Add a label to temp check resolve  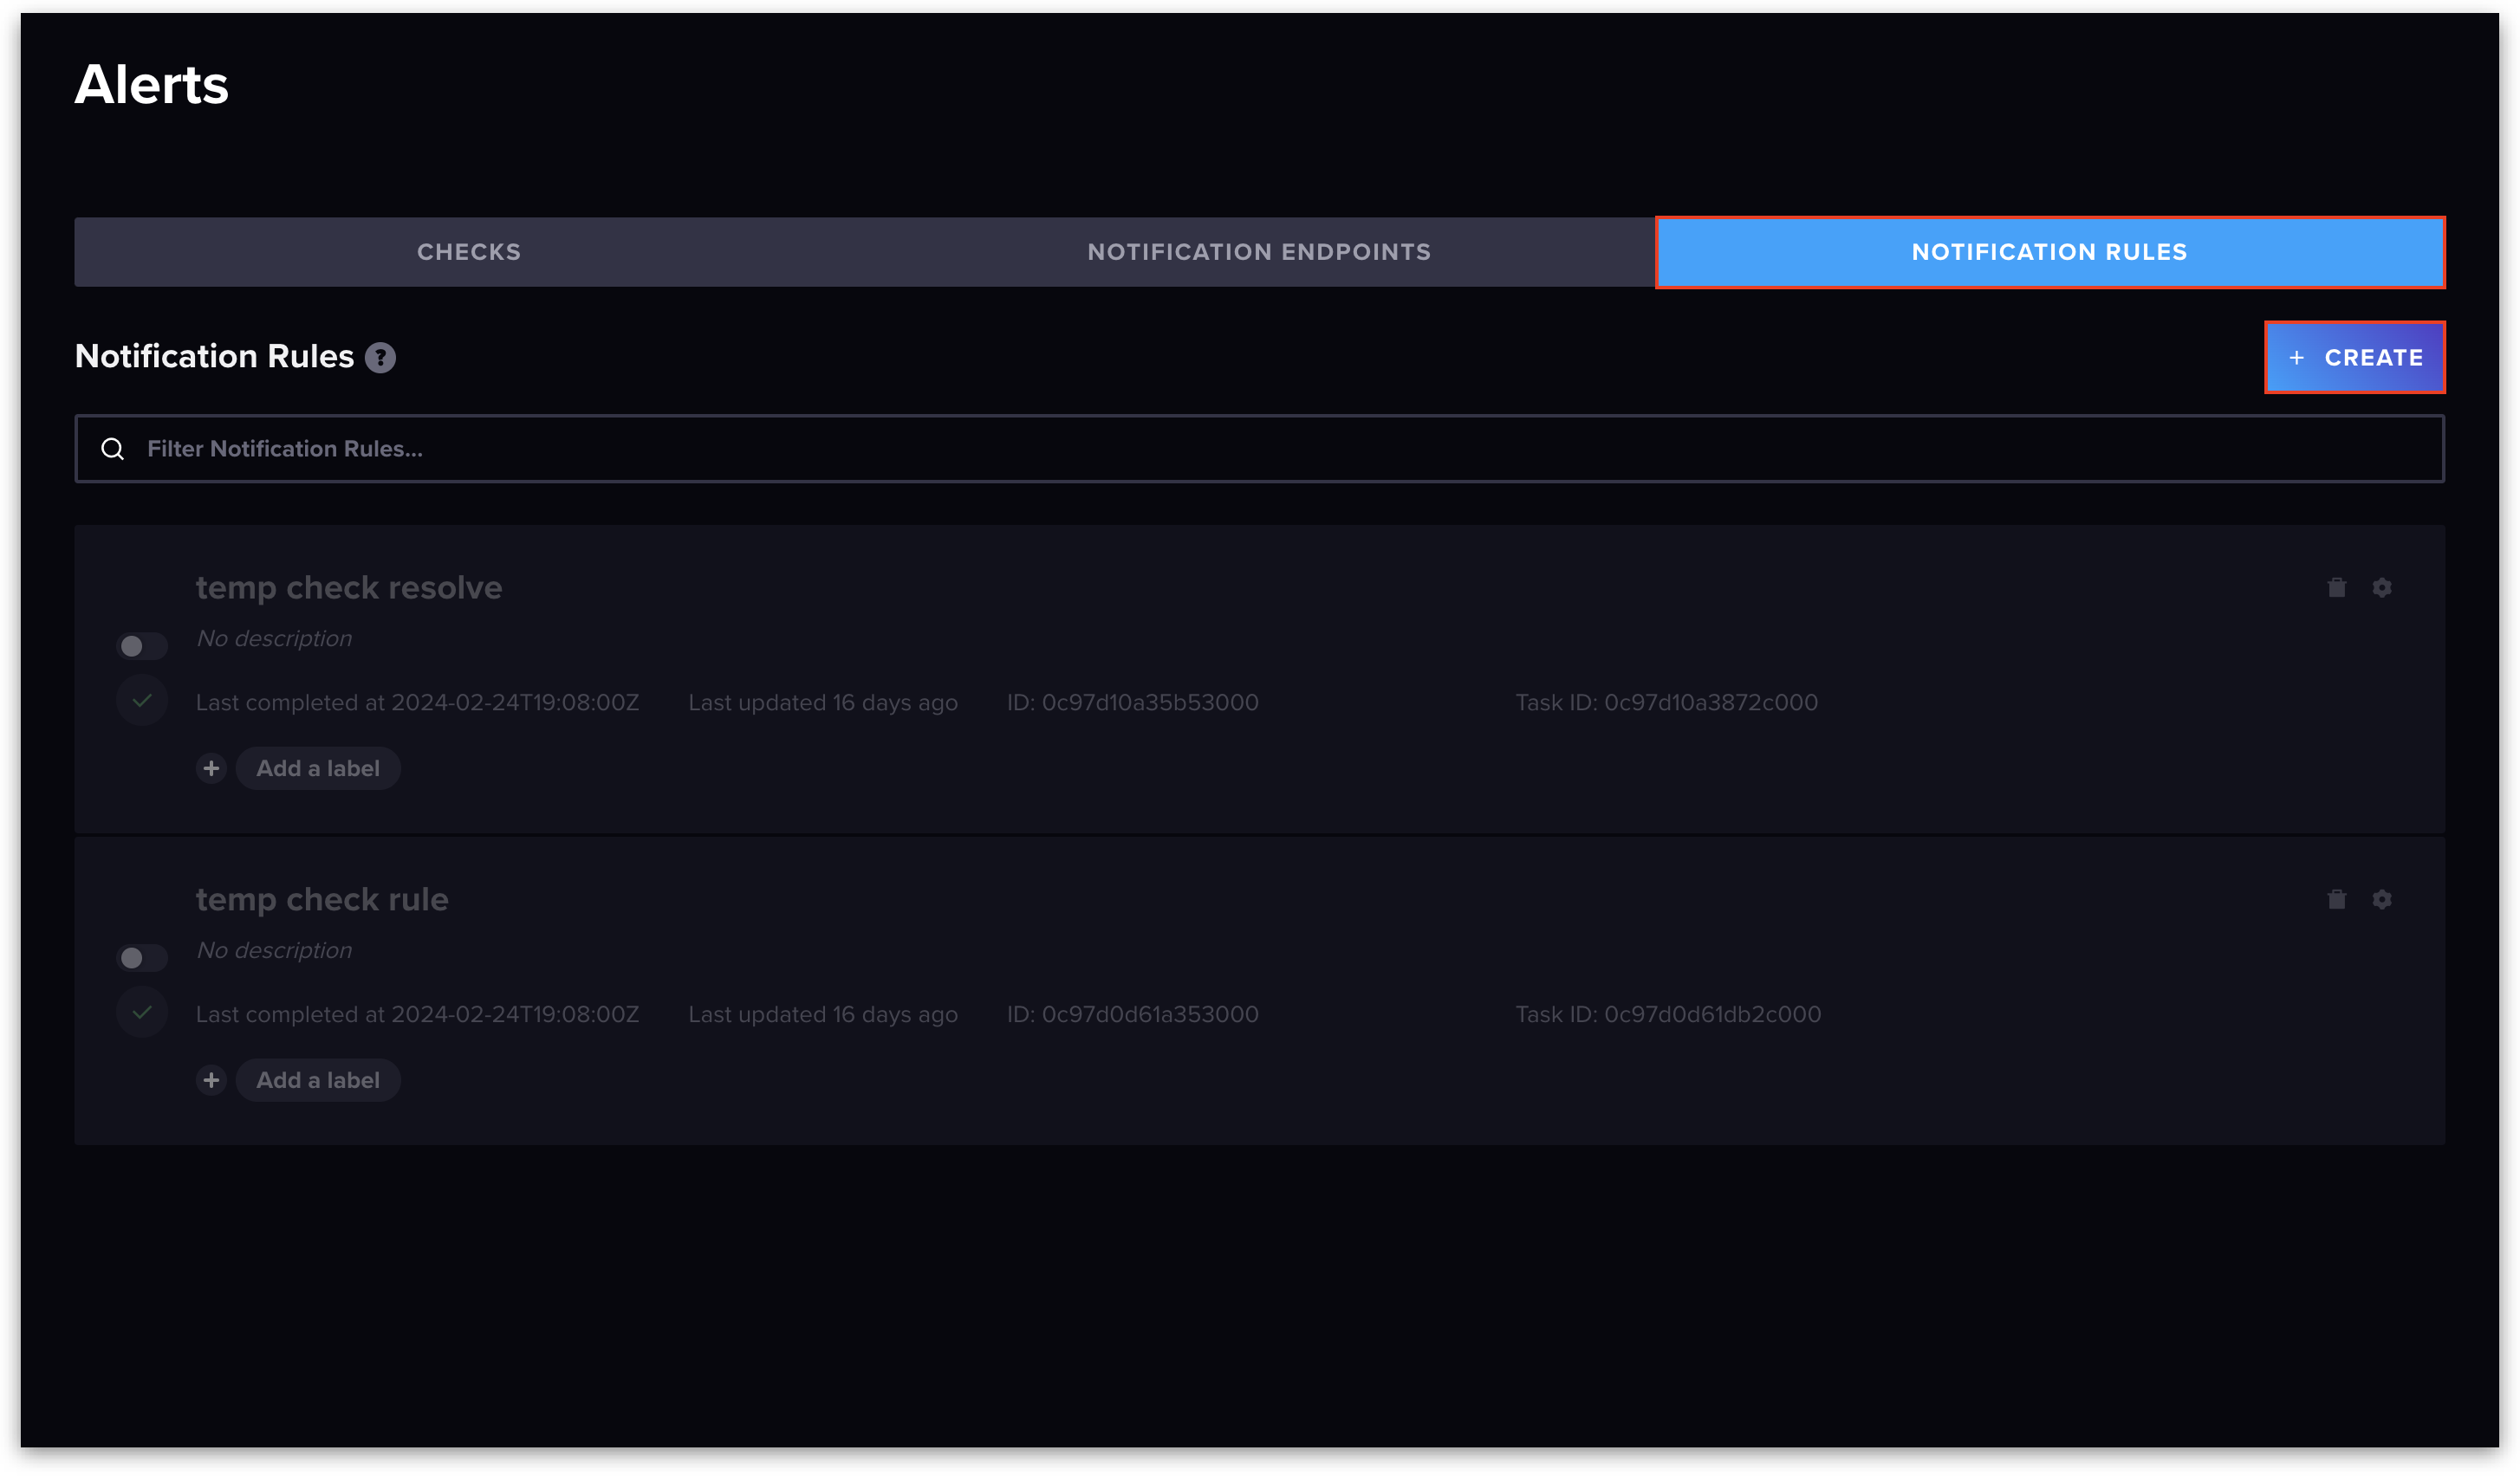[x=318, y=768]
